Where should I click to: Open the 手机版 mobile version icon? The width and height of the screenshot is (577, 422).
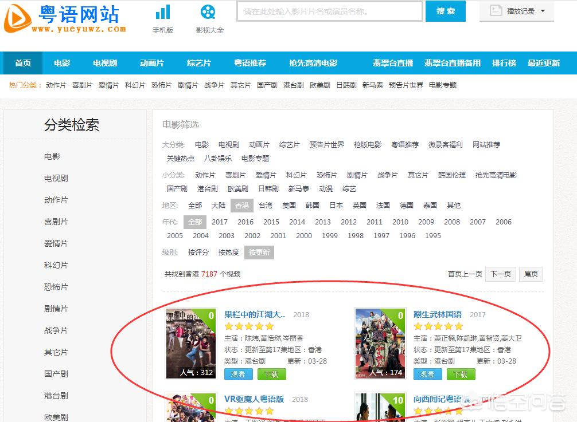pos(163,12)
